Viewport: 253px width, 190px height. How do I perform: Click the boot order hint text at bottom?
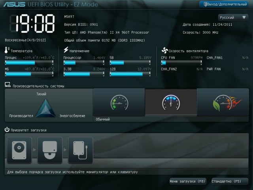click(72, 172)
